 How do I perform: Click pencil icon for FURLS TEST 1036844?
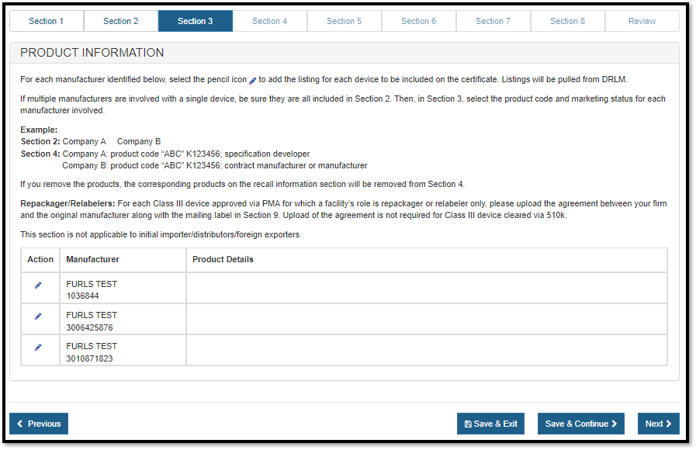[x=38, y=286]
